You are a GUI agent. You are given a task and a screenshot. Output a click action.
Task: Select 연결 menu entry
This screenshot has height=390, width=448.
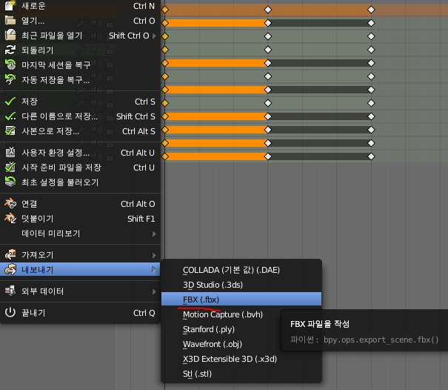(80, 204)
